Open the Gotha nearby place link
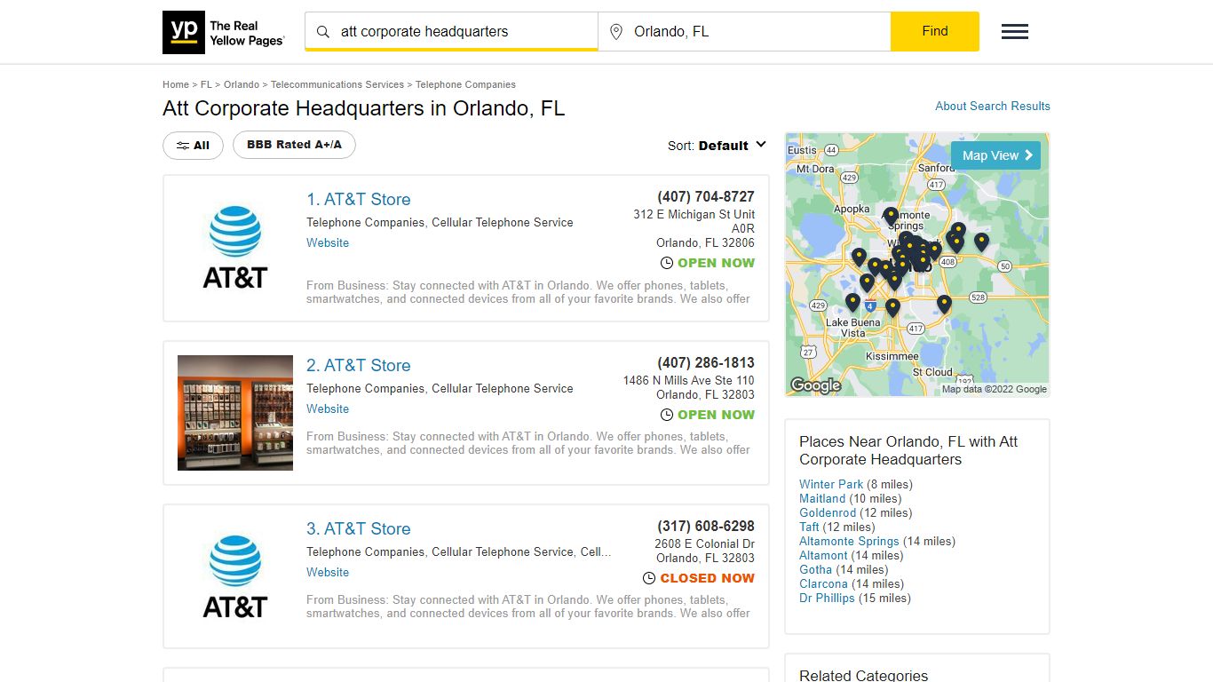The height and width of the screenshot is (682, 1213). tap(816, 570)
